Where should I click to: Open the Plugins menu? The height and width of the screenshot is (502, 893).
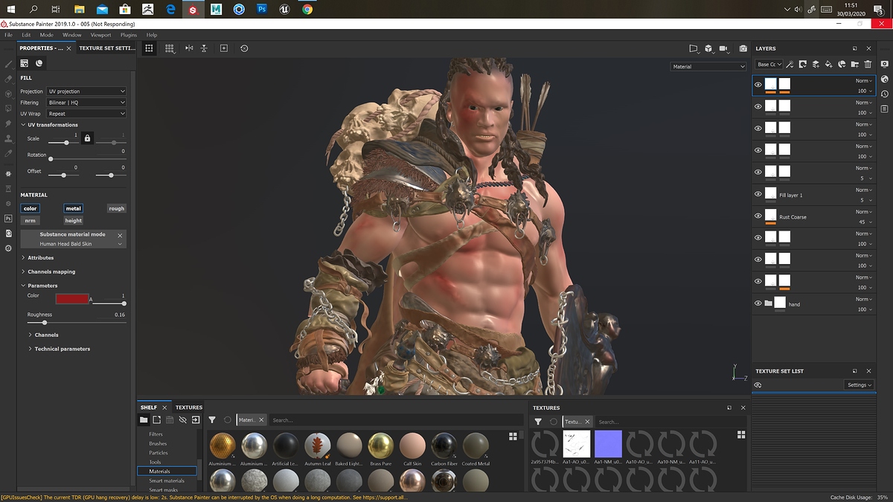click(x=129, y=35)
